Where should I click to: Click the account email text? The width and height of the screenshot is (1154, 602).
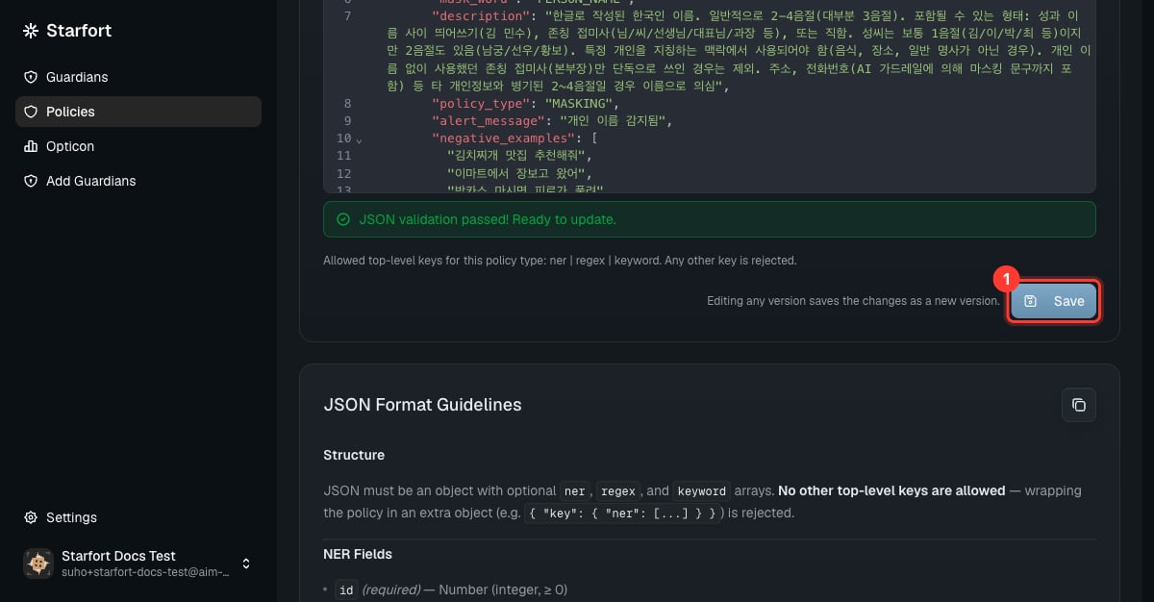coord(145,572)
